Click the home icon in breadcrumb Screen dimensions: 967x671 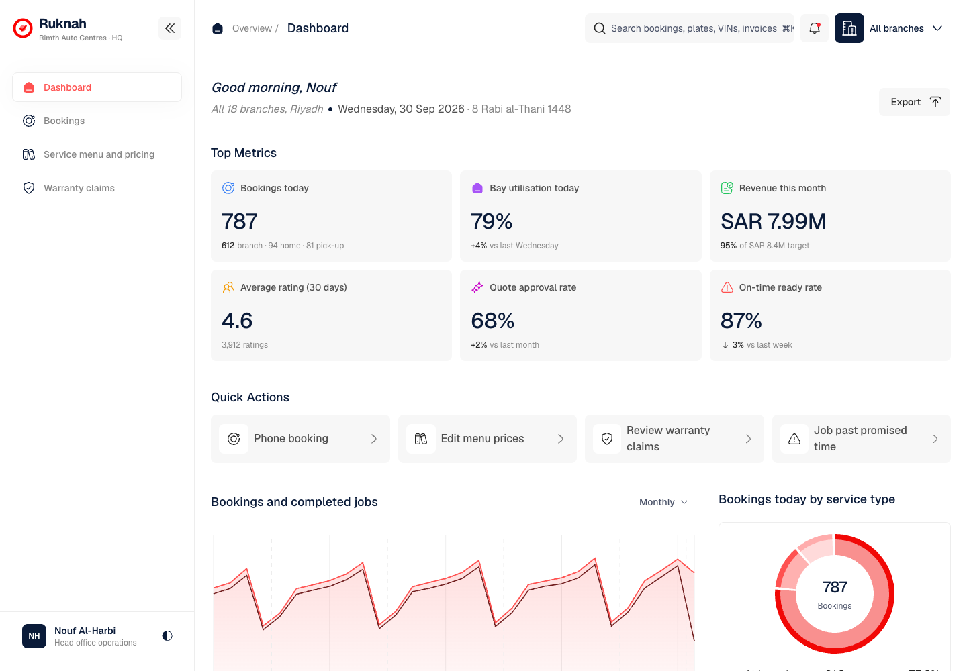coord(218,28)
